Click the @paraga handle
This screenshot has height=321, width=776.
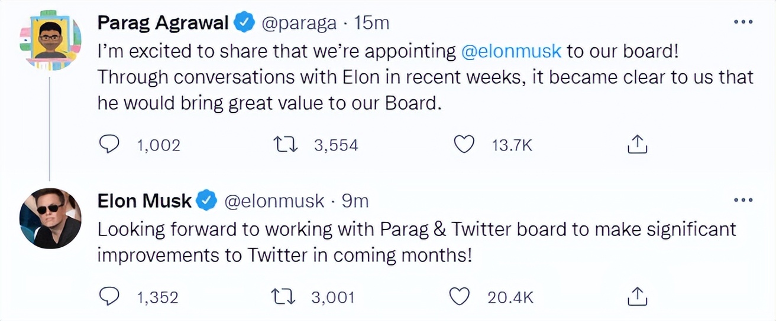click(x=299, y=23)
